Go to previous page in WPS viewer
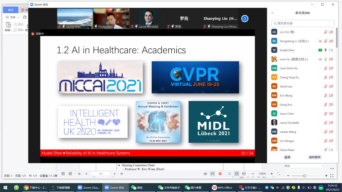The height and width of the screenshot is (192, 342). click(x=87, y=174)
